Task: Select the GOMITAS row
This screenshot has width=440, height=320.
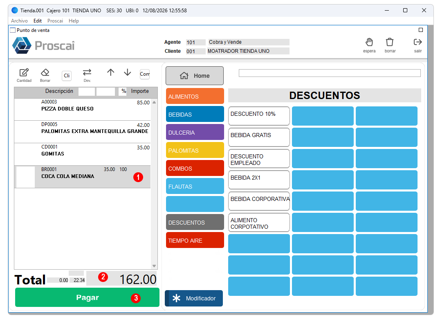Action: tap(83, 154)
